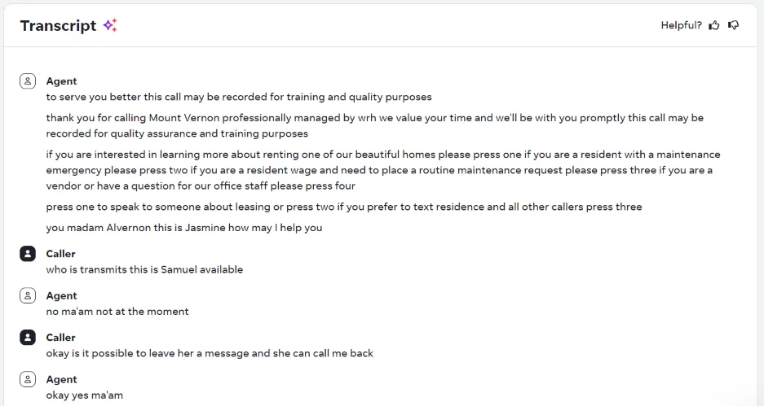The height and width of the screenshot is (406, 764).
Task: Click the Transcript heading
Action: (x=59, y=25)
